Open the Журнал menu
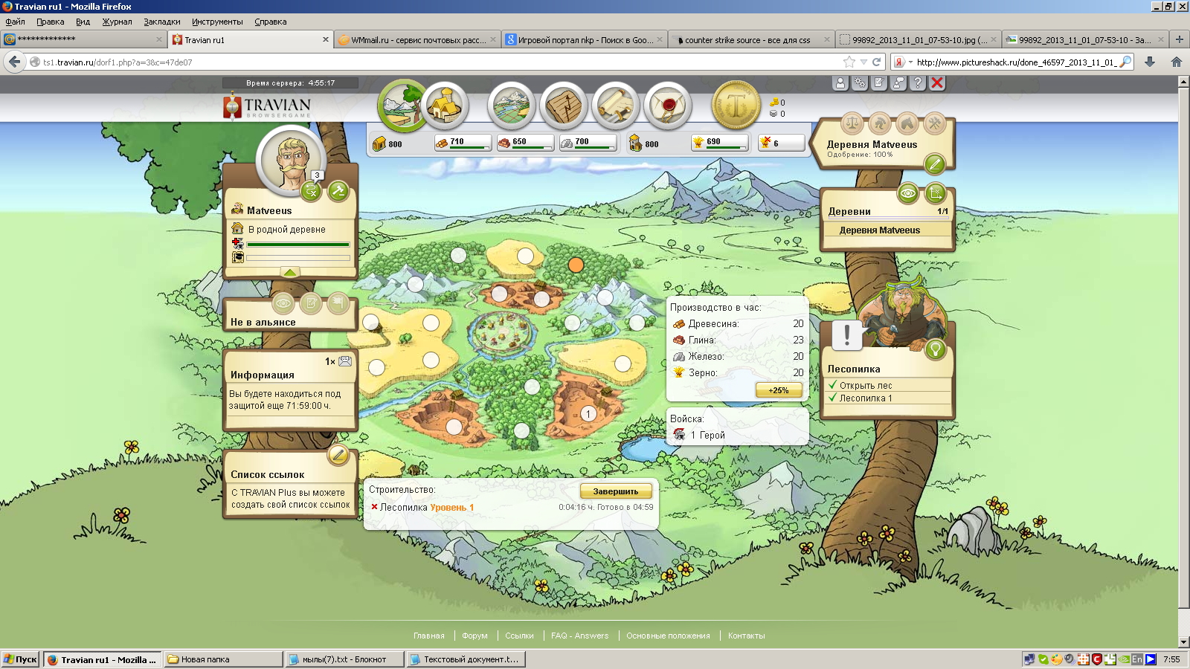 (117, 22)
